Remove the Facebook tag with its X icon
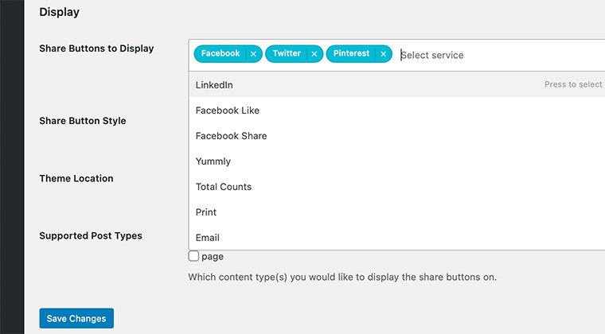Screen dimensions: 605x334 tap(253, 54)
